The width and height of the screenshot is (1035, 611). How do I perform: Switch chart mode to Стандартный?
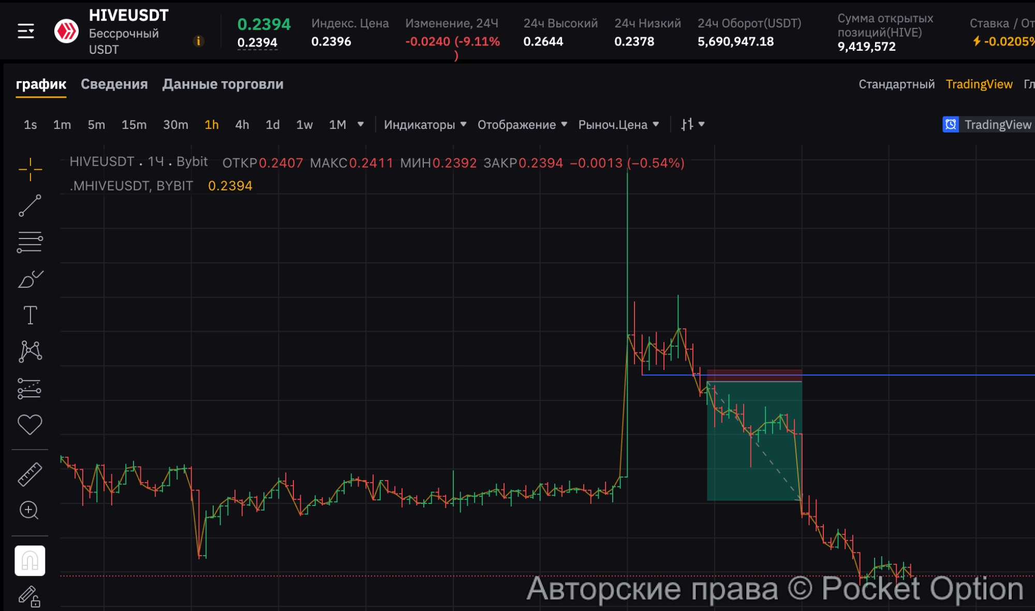[x=896, y=84]
